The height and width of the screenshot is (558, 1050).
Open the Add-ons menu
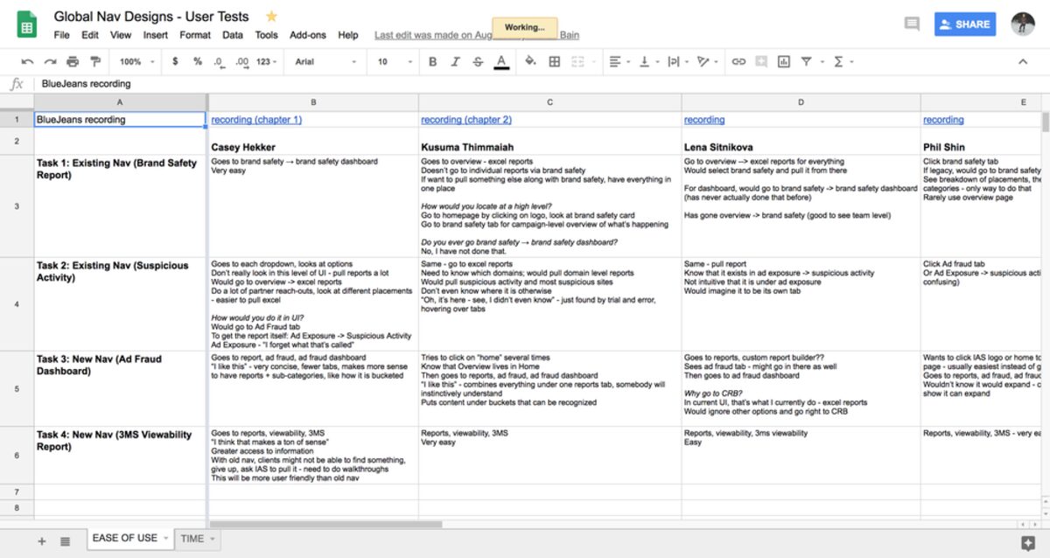pyautogui.click(x=308, y=35)
